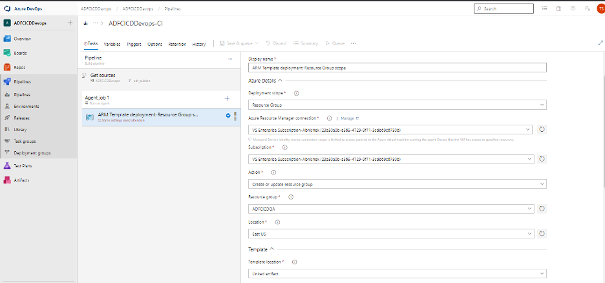Toggle the ARM Template task enabled checkmark
Viewport: 605px width, 283px height.
click(x=228, y=115)
